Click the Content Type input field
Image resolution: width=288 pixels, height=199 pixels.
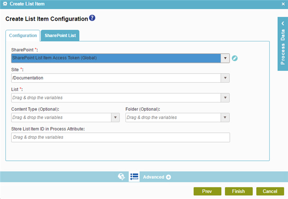(x=61, y=118)
